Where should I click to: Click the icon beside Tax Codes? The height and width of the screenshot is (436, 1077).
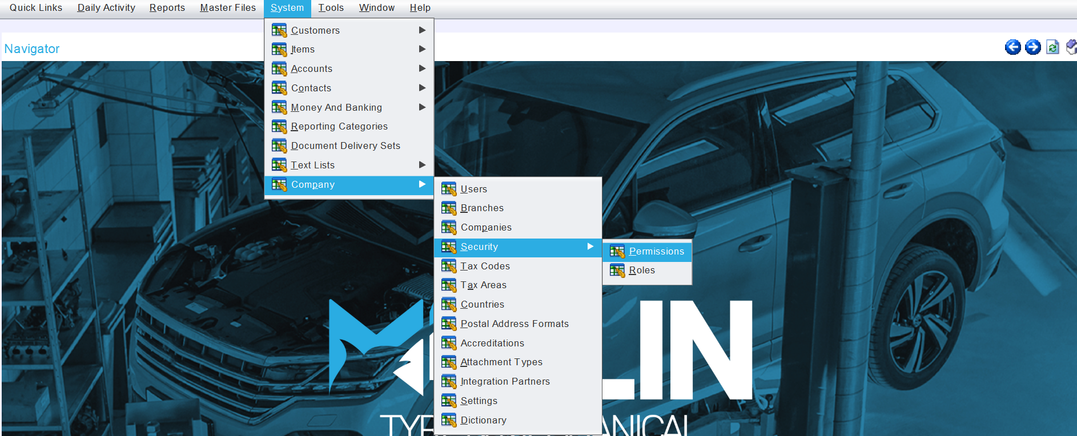pos(449,267)
